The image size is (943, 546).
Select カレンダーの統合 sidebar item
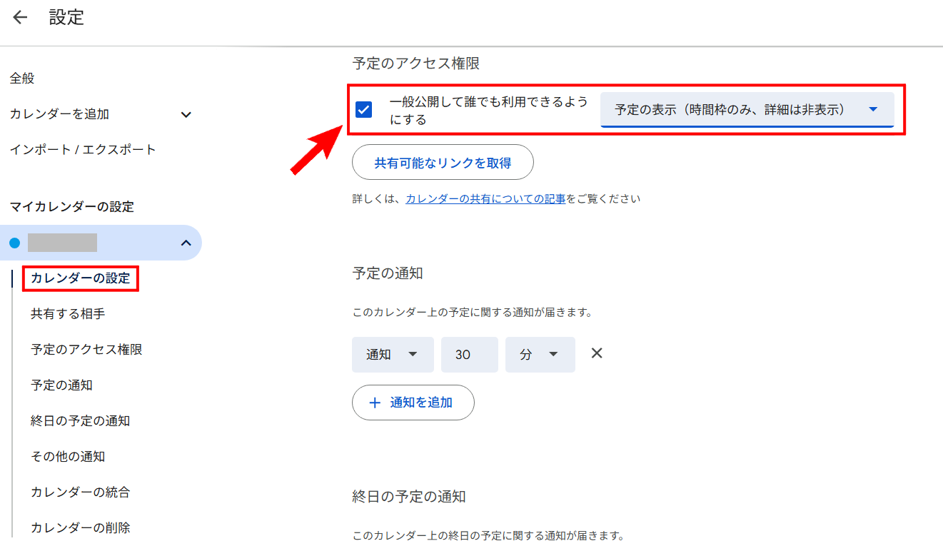[x=80, y=492]
